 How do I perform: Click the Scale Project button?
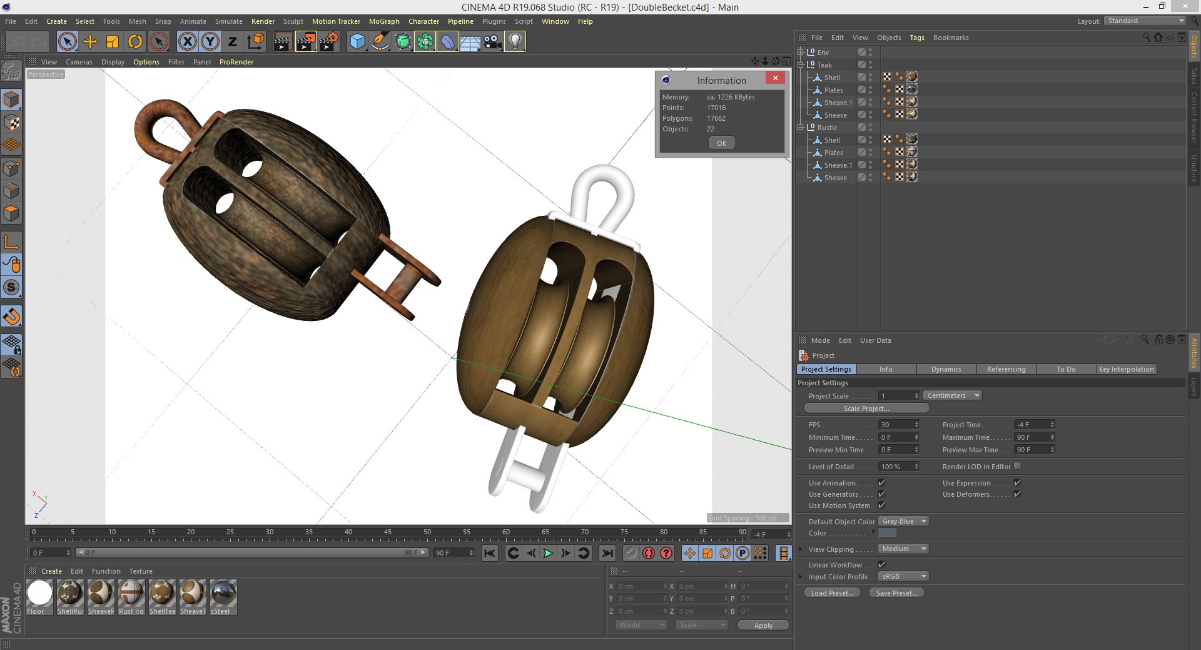tap(866, 409)
